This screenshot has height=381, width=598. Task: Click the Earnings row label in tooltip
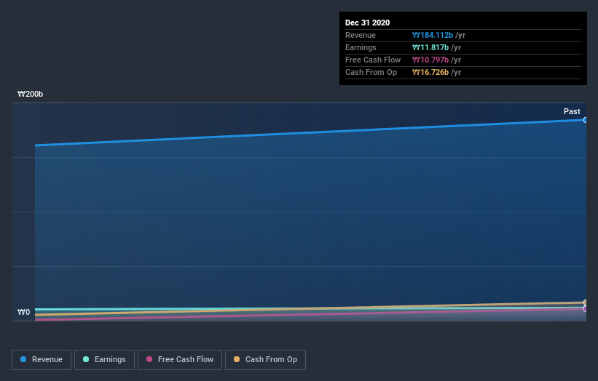361,47
